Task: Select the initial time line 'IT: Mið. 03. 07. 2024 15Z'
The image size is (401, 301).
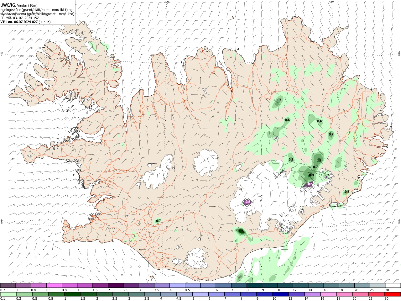Action: [x=20, y=18]
